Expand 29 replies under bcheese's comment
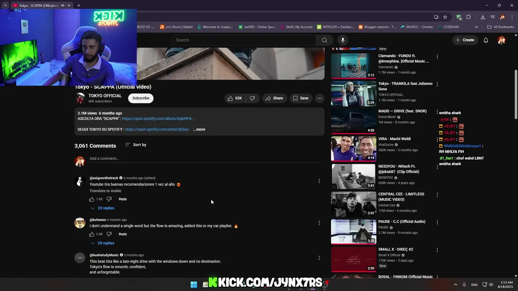 click(x=102, y=243)
